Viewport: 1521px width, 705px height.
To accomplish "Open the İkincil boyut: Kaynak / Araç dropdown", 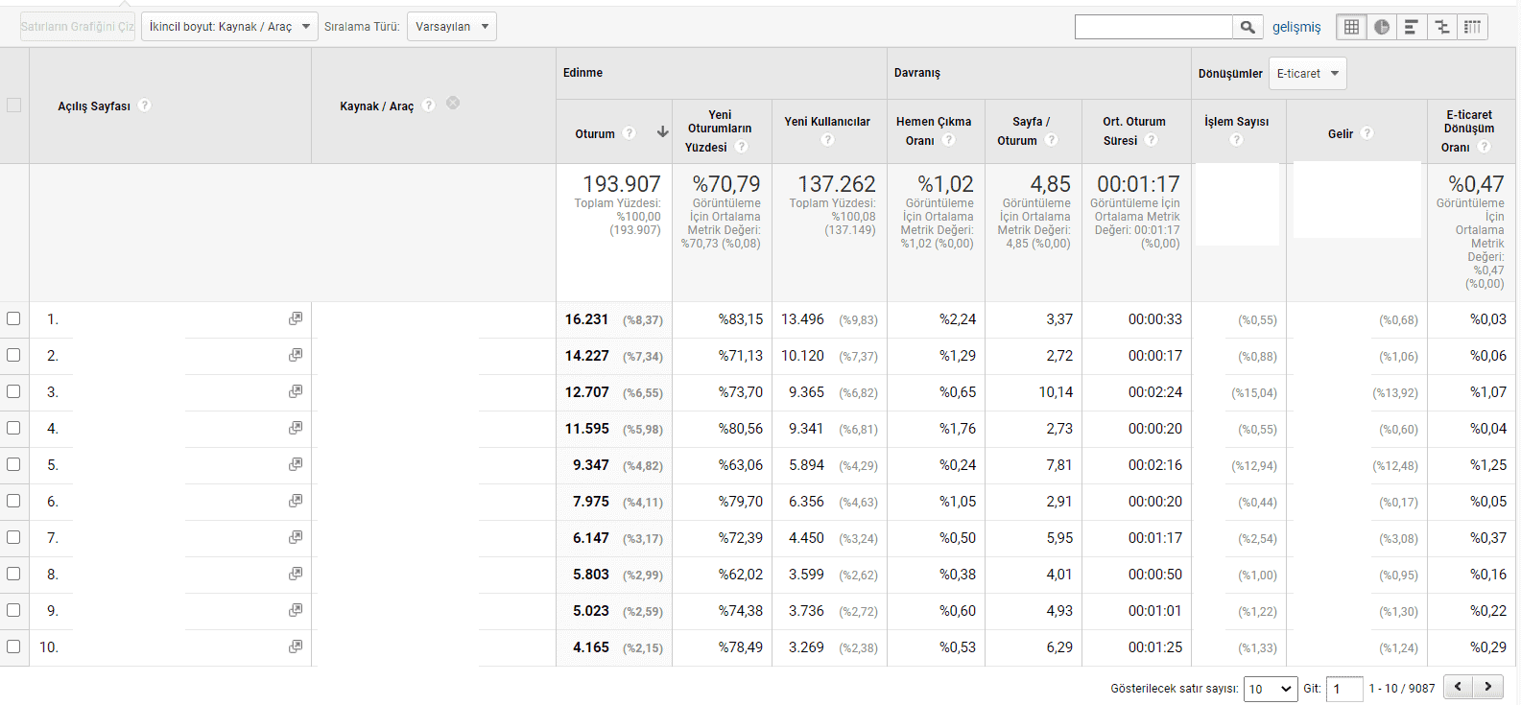I will pos(230,27).
